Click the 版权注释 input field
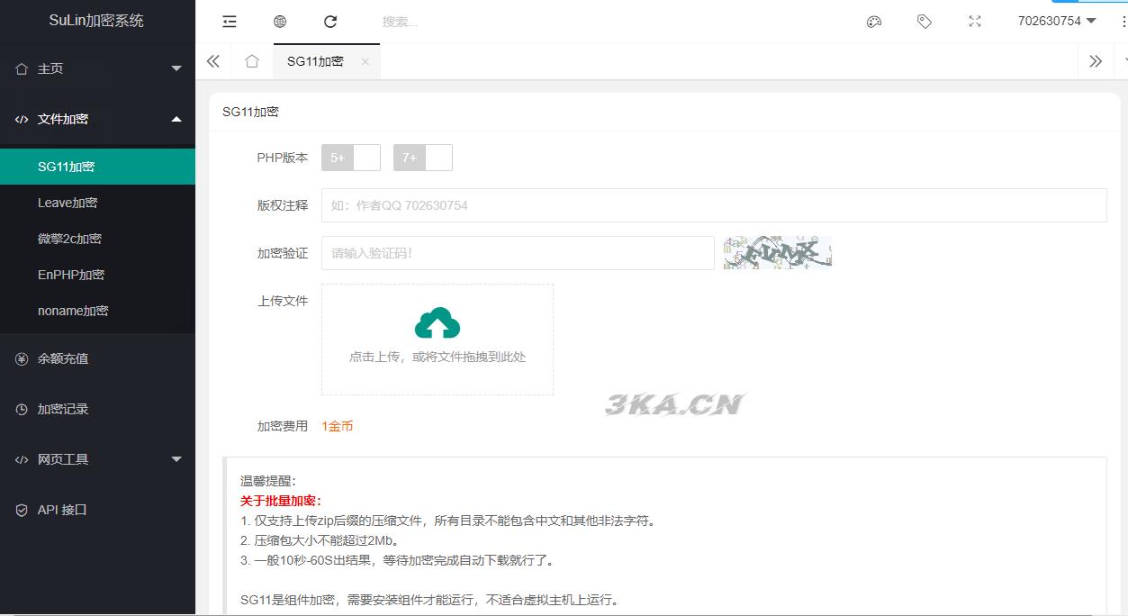The image size is (1128, 616). [x=713, y=205]
